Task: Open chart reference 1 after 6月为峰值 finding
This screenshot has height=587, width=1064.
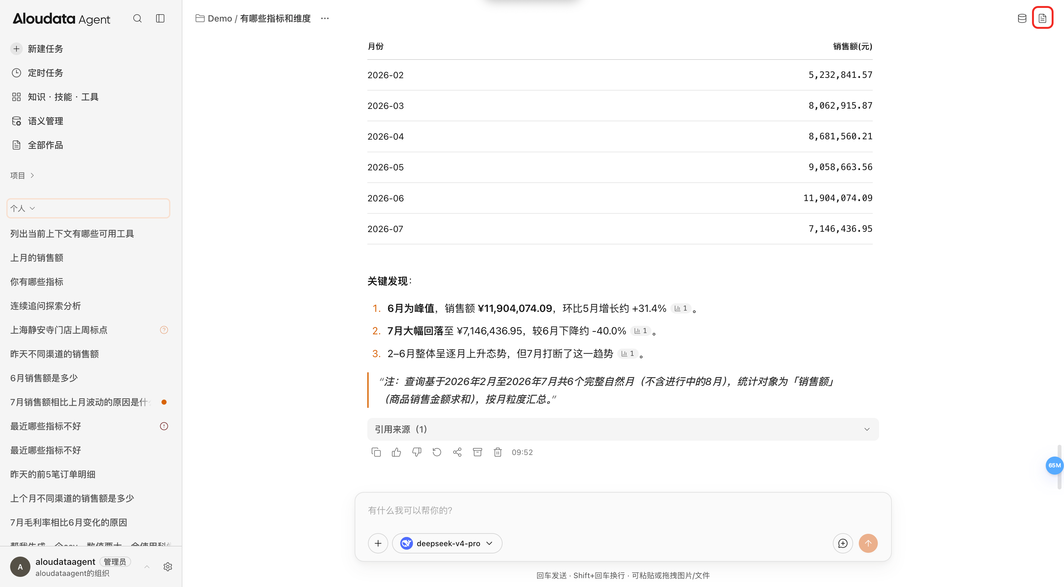Action: (x=680, y=308)
